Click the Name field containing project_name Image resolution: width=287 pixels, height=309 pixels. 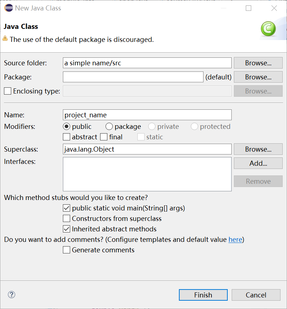point(147,115)
